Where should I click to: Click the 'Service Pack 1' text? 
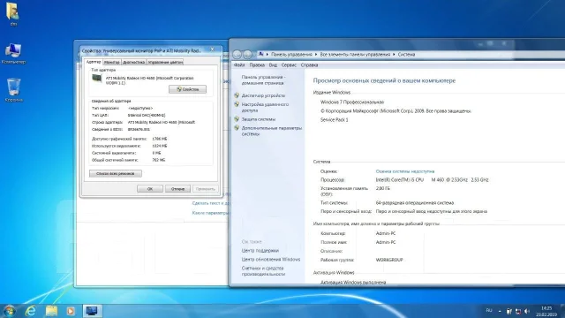335,120
